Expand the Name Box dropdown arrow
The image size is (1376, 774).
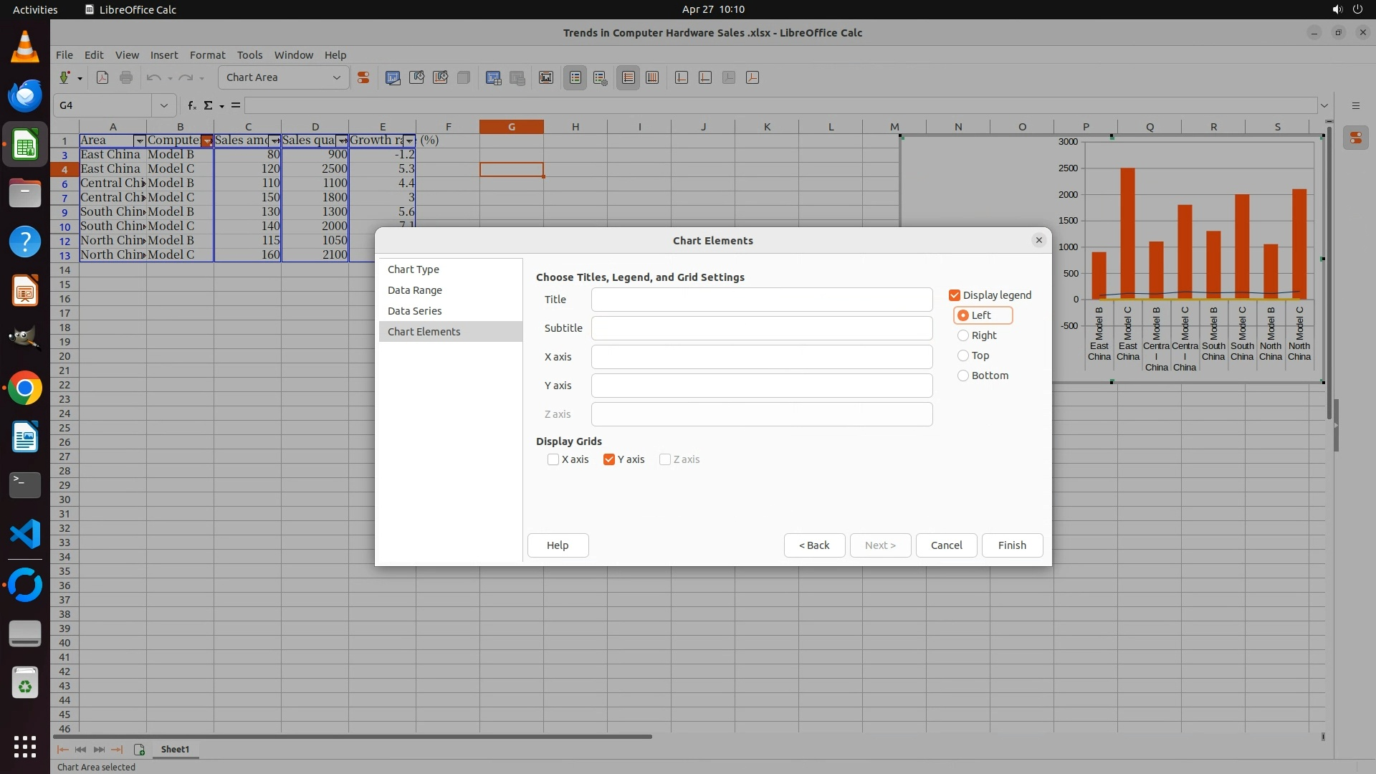point(163,105)
